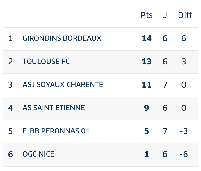Open ASJ SOYAUX CHARENTE team entry
The height and width of the screenshot is (171, 201).
(63, 85)
